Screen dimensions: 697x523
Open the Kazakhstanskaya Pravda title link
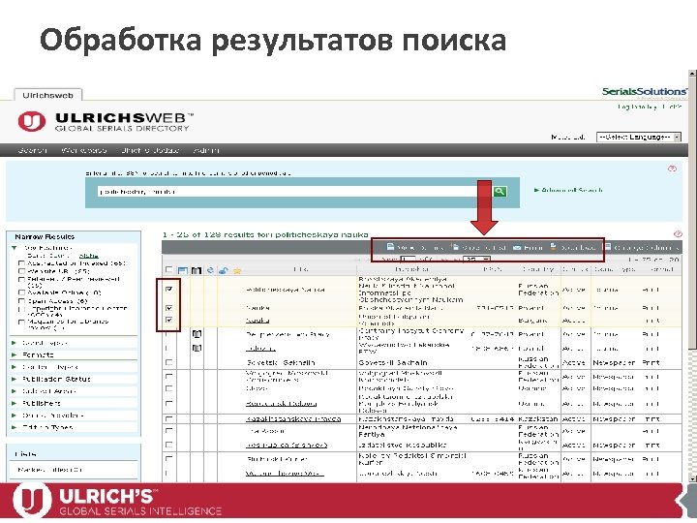(293, 419)
